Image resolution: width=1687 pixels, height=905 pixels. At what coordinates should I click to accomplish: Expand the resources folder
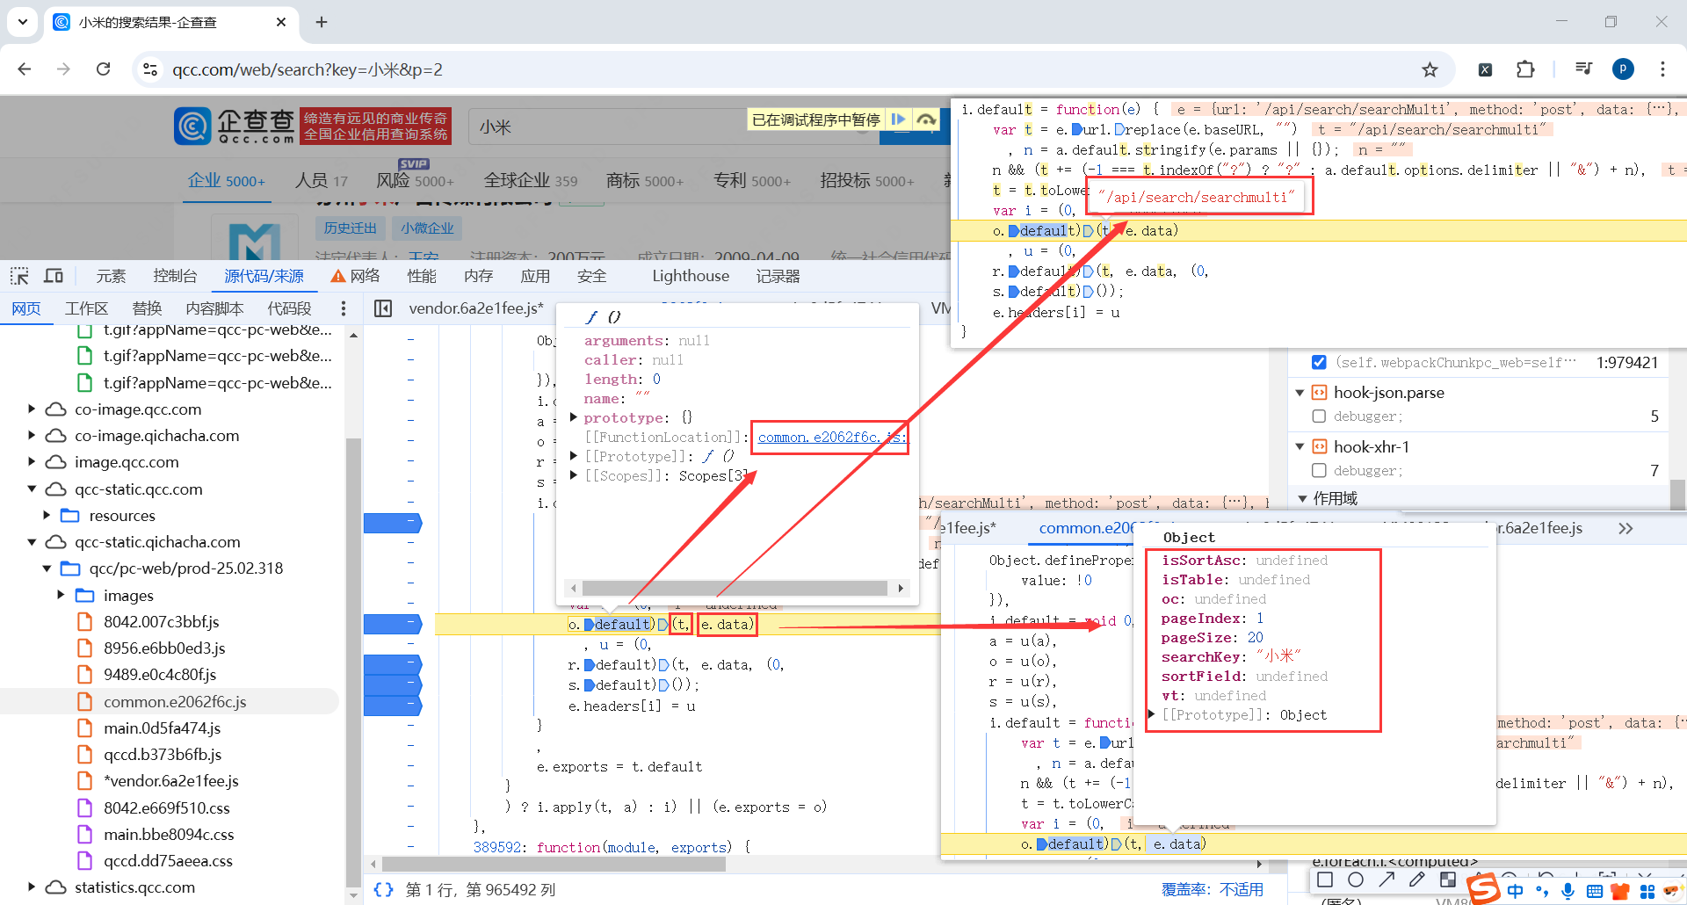47,515
